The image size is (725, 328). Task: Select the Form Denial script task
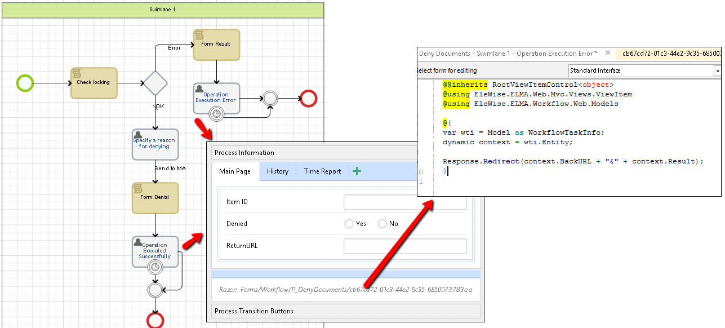point(155,197)
